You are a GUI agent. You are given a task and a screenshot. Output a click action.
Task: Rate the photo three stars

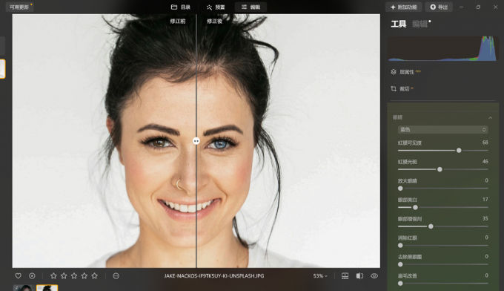(74, 276)
